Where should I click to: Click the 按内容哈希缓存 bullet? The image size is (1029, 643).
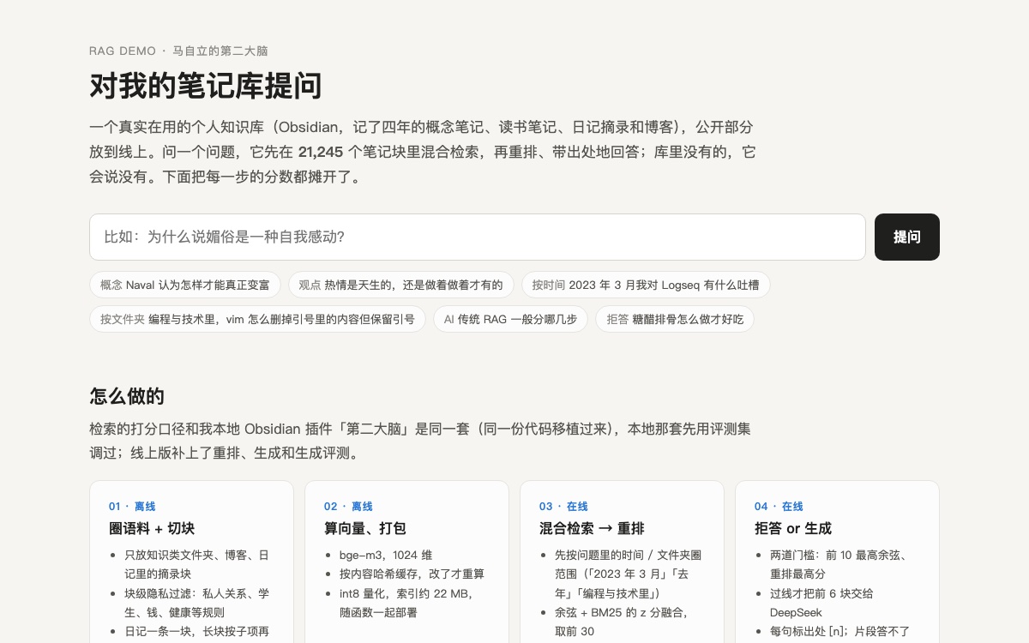(x=412, y=574)
